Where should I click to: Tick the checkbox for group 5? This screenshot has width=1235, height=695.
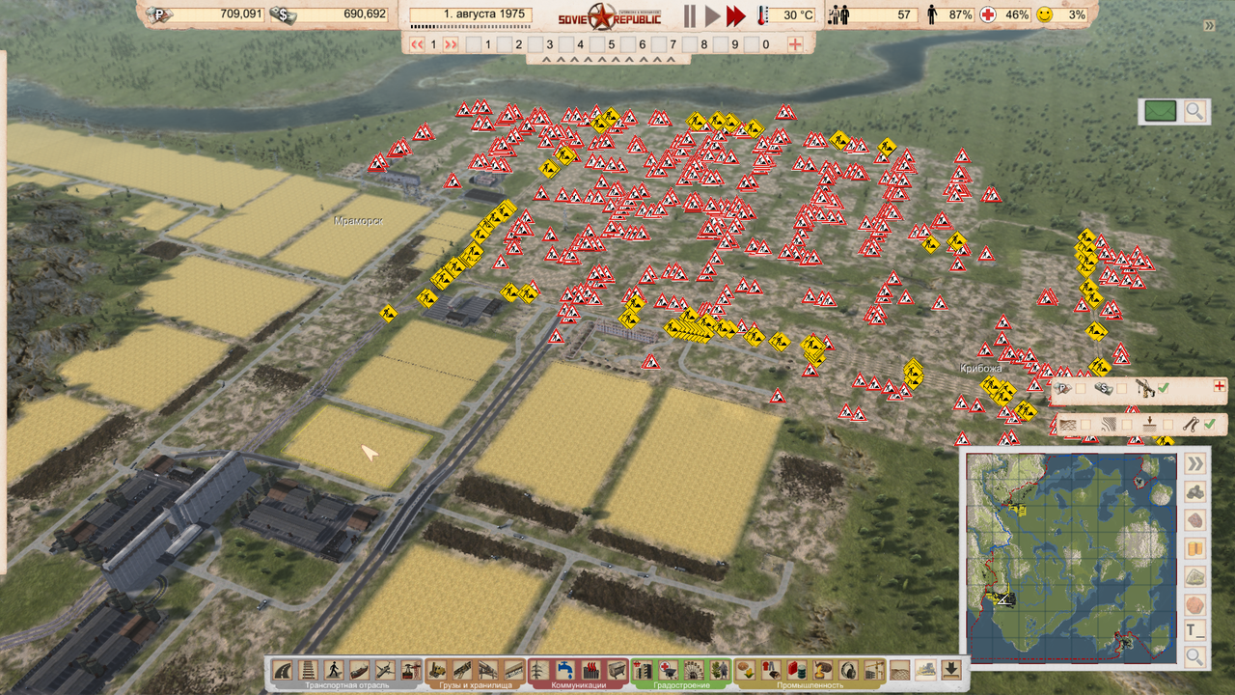click(x=597, y=44)
